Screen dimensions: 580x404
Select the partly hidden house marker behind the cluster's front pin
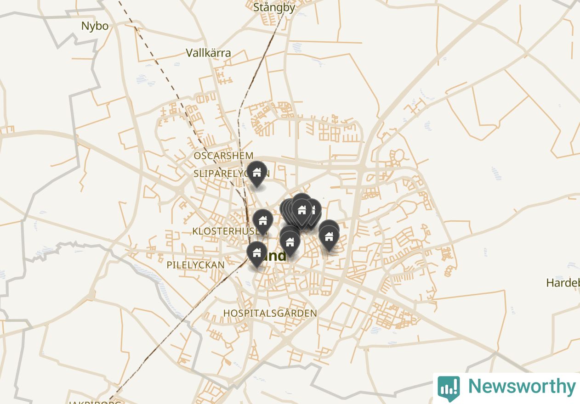coord(314,209)
